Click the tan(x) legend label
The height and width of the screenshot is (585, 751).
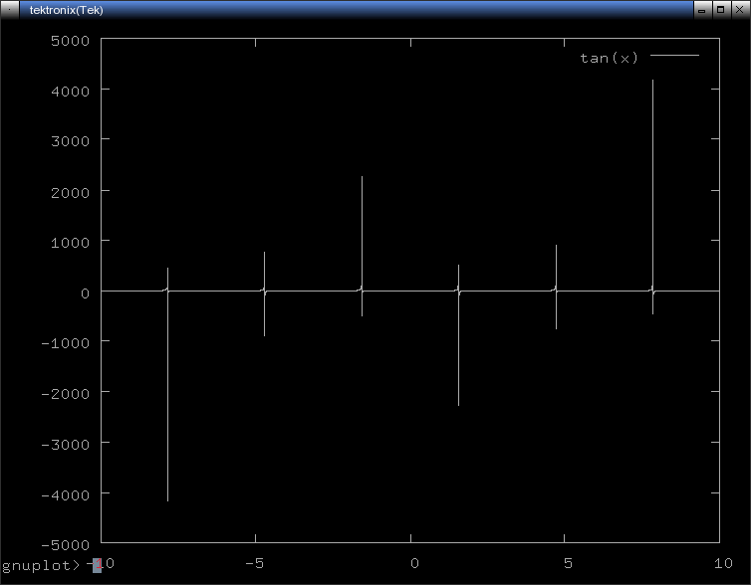pos(609,58)
